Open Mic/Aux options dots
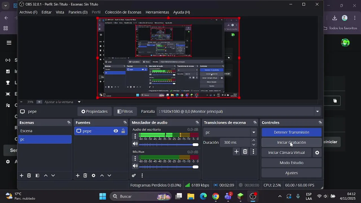 (135, 158)
